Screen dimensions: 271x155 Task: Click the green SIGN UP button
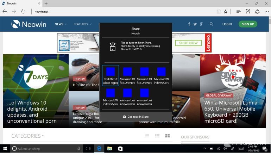click(x=248, y=24)
